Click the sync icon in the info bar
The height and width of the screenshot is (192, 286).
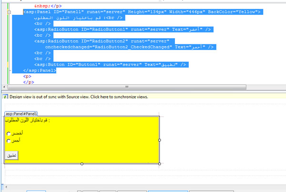pyautogui.click(x=6, y=96)
